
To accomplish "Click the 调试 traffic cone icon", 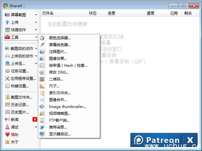I will (7, 127).
